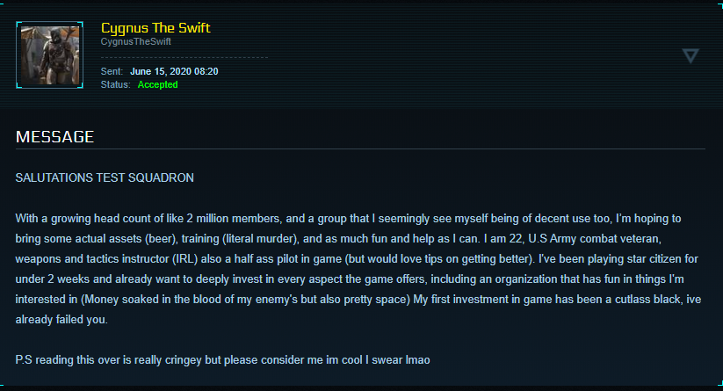Open the Cygnus The Swift profile name

pyautogui.click(x=155, y=28)
